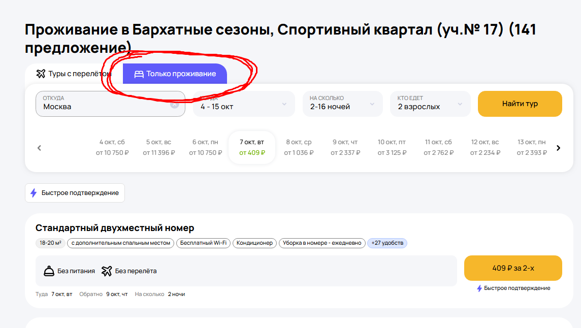Click the Без перелёта airplane icon

(106, 271)
